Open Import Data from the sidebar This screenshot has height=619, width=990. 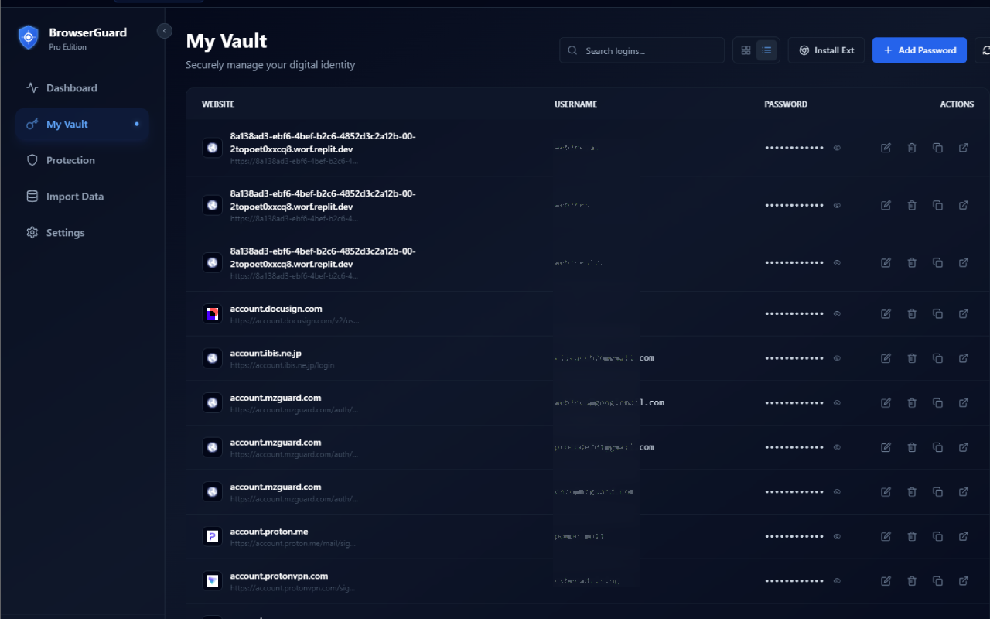coord(32,196)
